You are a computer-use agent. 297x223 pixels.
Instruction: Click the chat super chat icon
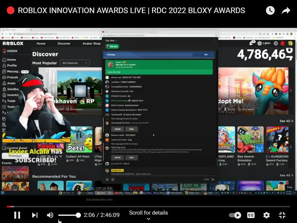coord(113,179)
